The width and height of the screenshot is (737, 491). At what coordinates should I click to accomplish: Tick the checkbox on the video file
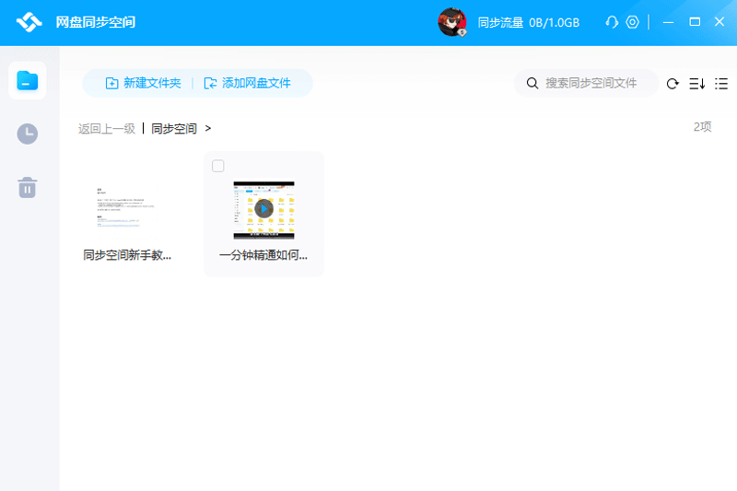[x=218, y=166]
